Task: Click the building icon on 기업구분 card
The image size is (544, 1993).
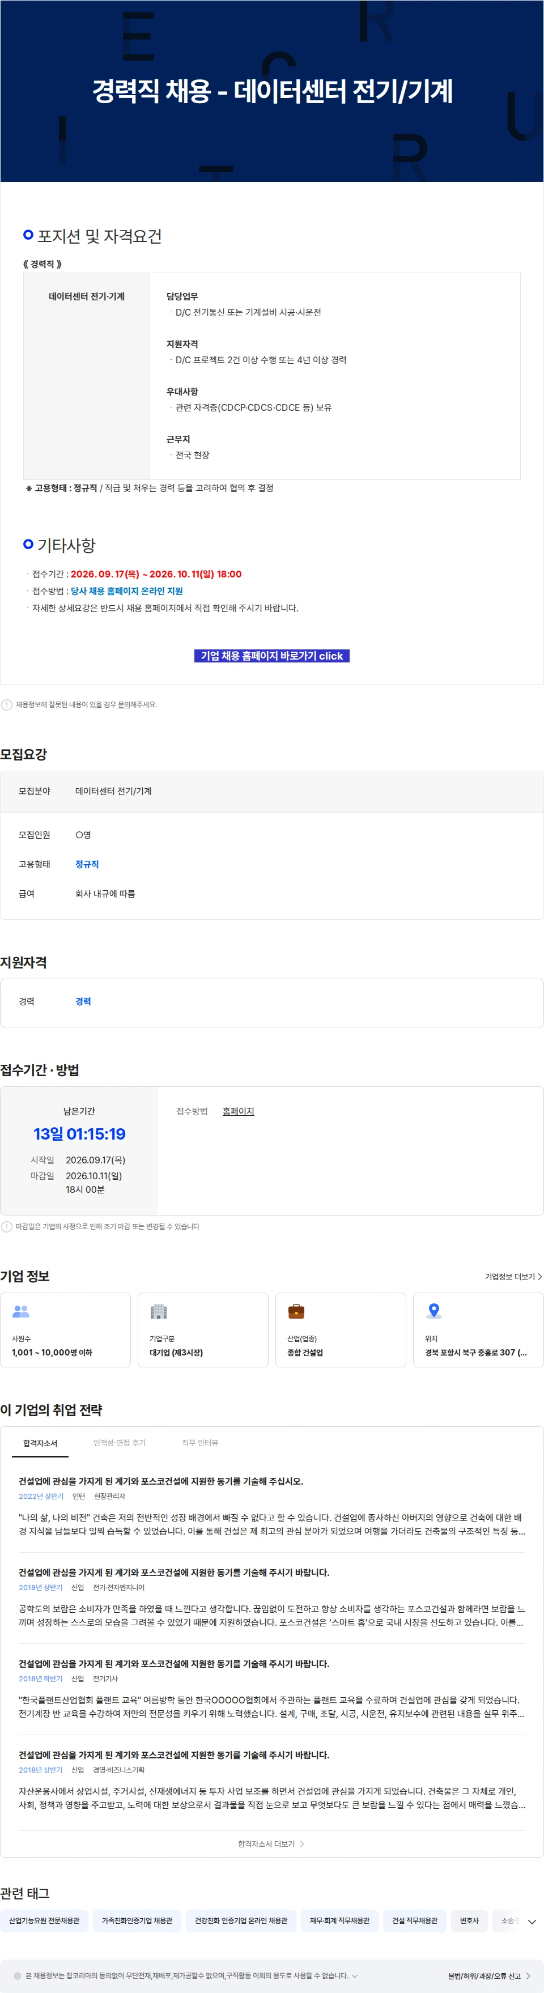Action: click(159, 1311)
